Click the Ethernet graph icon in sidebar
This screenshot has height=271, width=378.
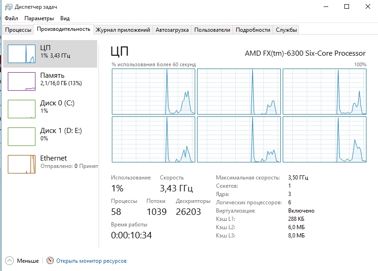point(22,164)
